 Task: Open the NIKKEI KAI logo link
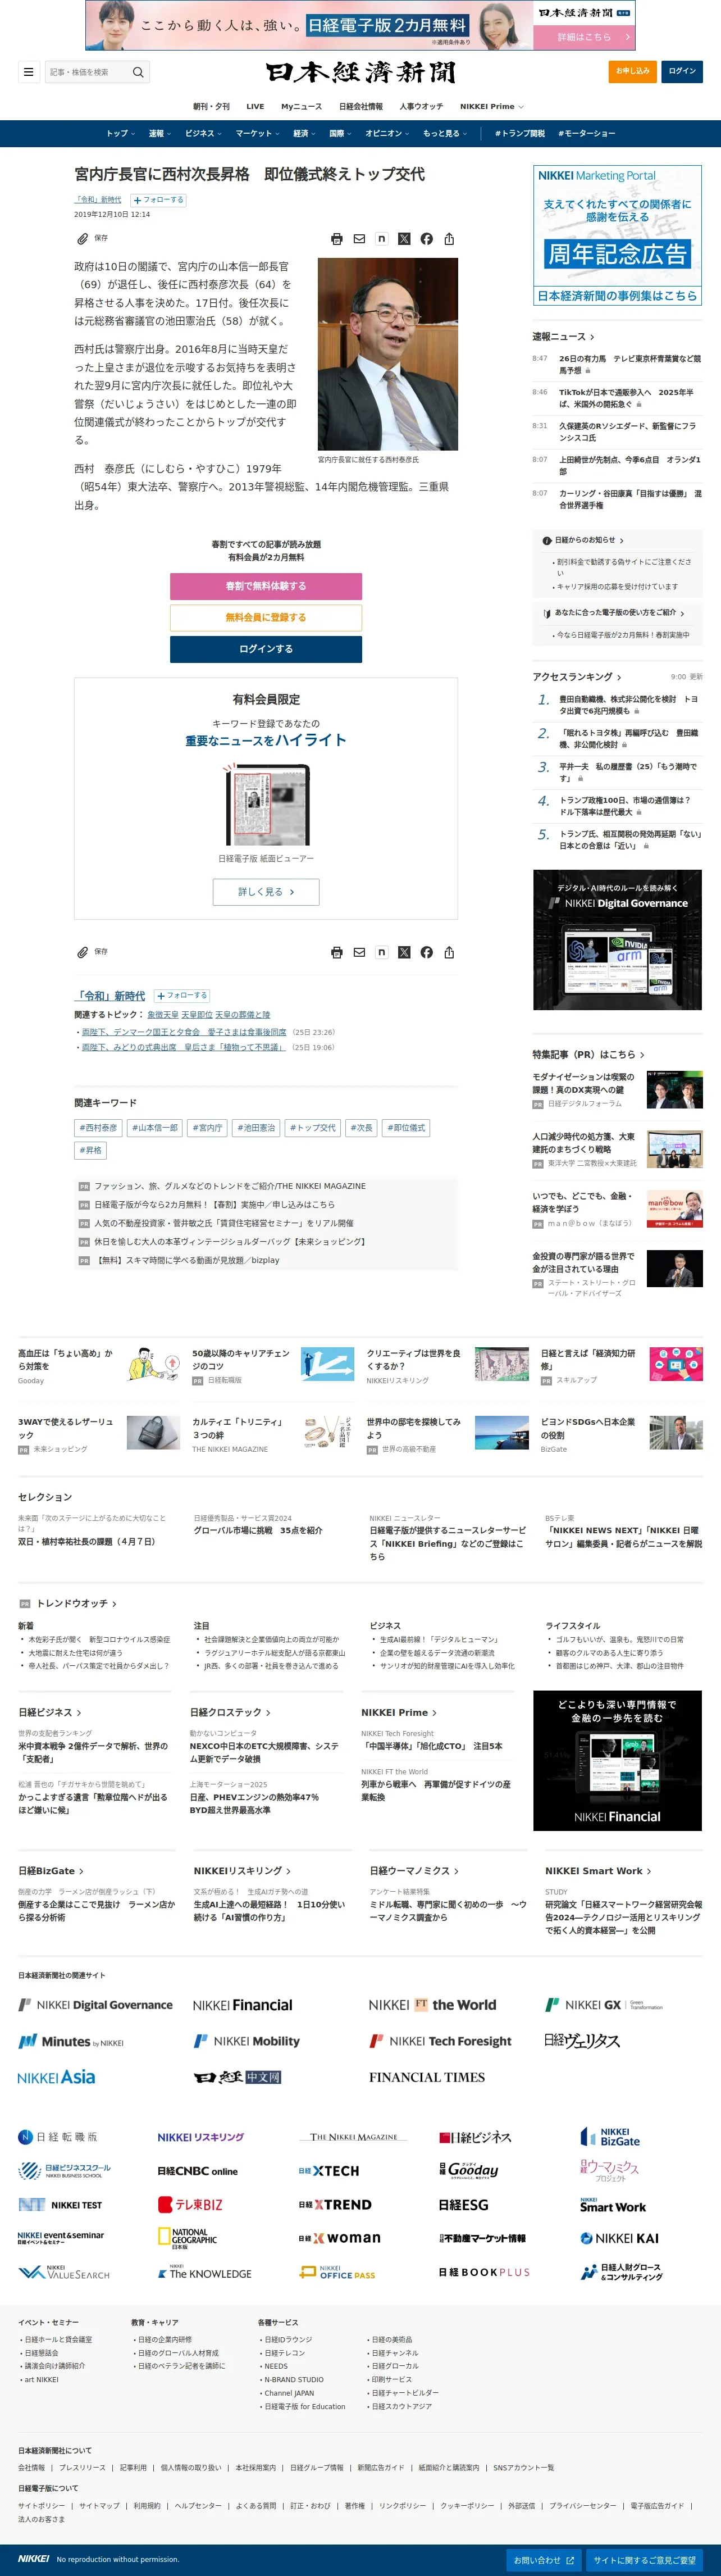(619, 2238)
